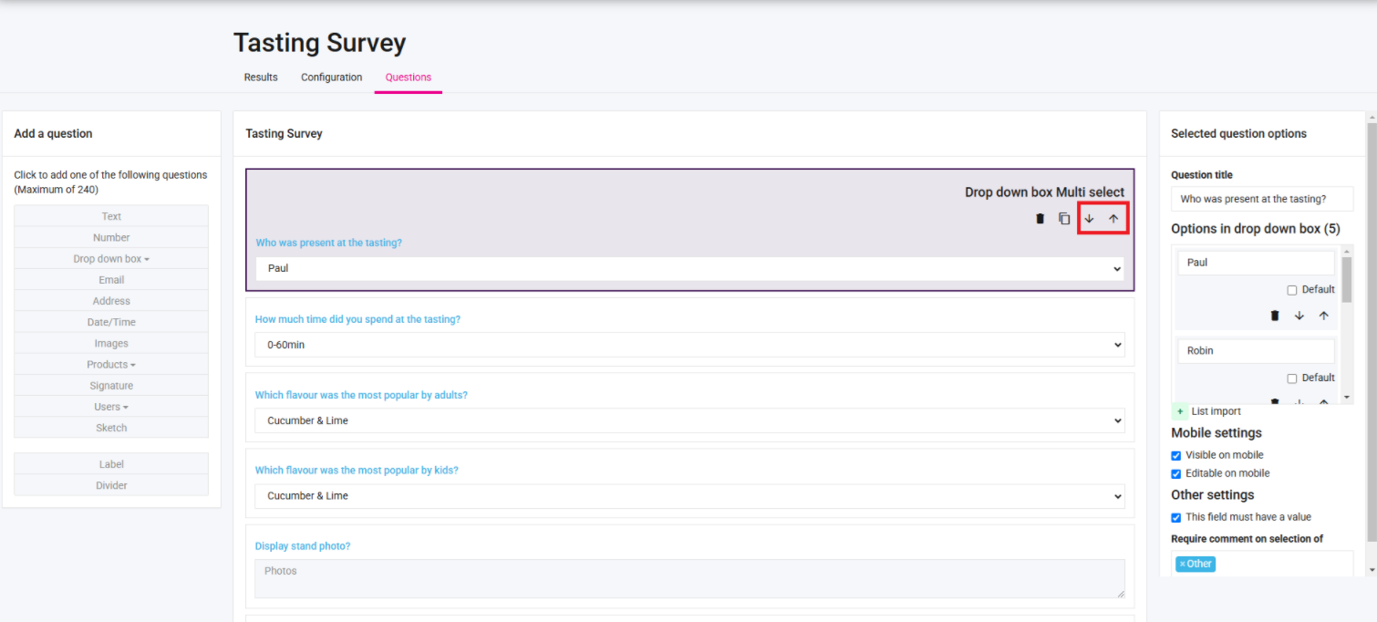Screen dimensions: 1377x622
Task: Disable Editable on mobile checkbox
Action: [1176, 473]
